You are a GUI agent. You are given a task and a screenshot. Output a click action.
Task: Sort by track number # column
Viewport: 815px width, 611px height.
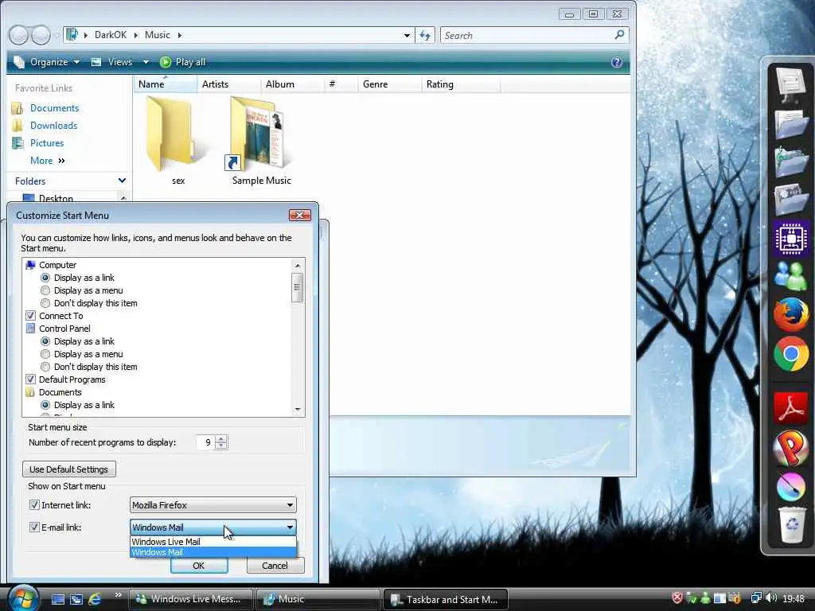tap(341, 84)
